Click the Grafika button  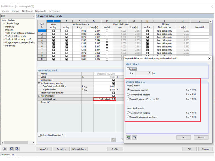[x=115, y=149]
